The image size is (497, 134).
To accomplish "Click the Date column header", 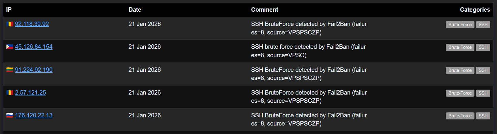I will click(135, 10).
